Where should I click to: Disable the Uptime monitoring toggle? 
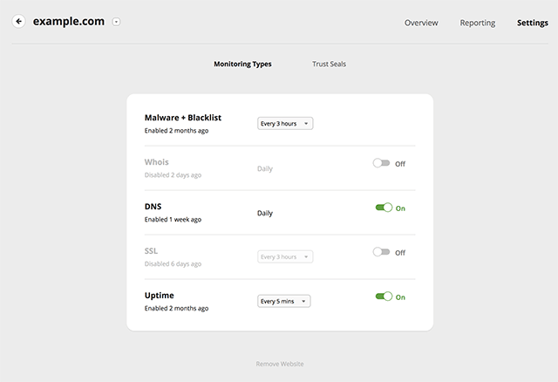point(384,297)
